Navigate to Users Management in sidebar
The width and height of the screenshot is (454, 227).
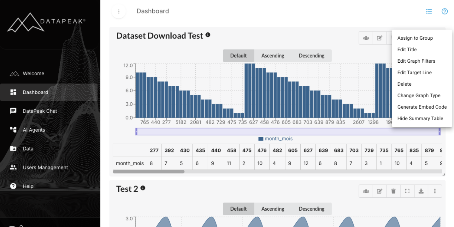click(x=45, y=167)
